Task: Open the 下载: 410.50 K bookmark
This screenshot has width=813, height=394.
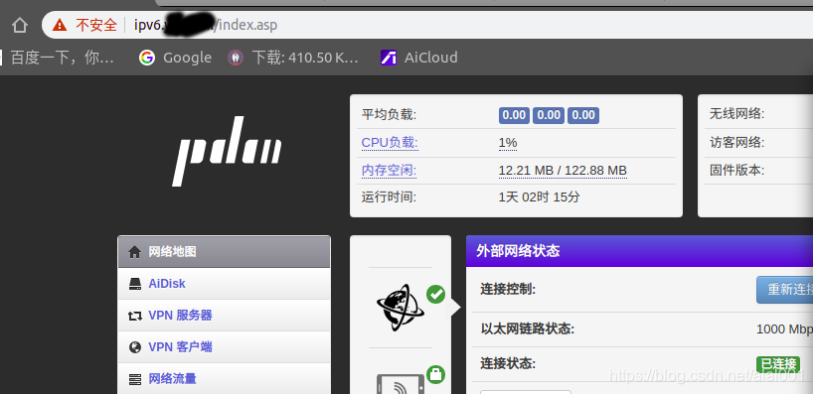Action: tap(293, 58)
